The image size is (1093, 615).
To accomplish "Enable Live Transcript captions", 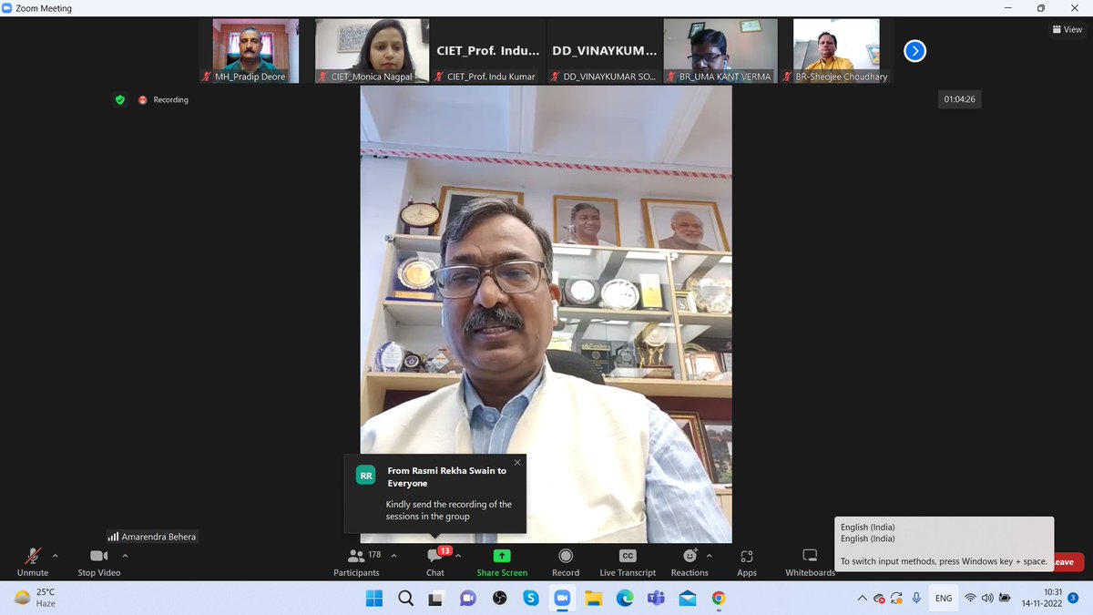I will point(628,561).
